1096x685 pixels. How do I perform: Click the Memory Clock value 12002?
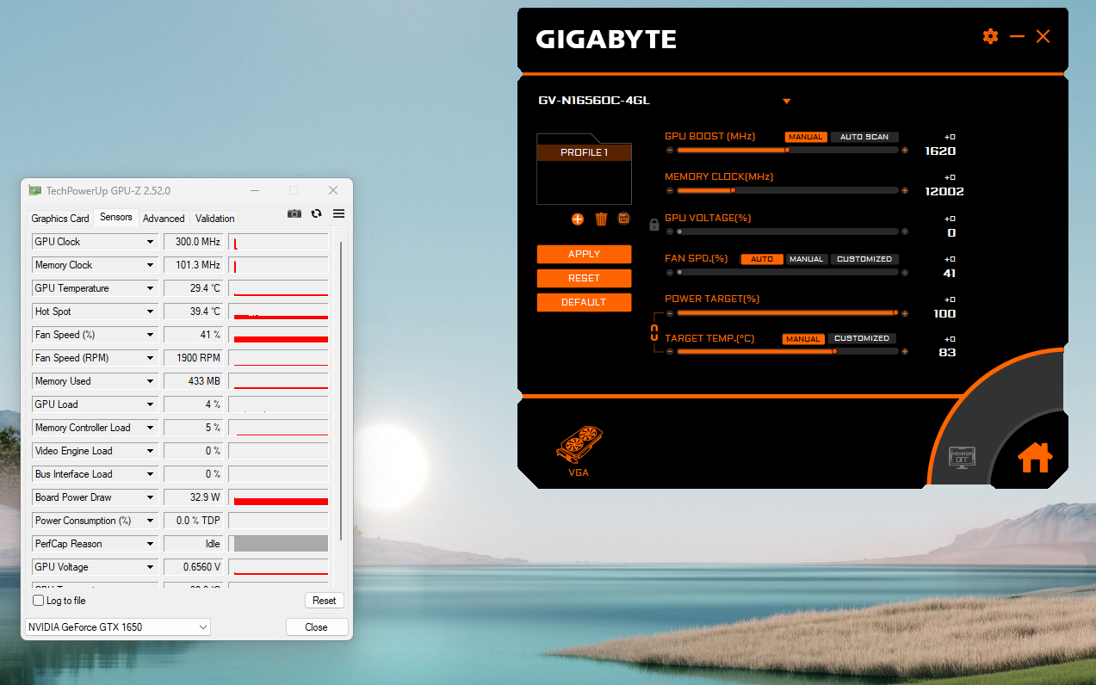(944, 192)
